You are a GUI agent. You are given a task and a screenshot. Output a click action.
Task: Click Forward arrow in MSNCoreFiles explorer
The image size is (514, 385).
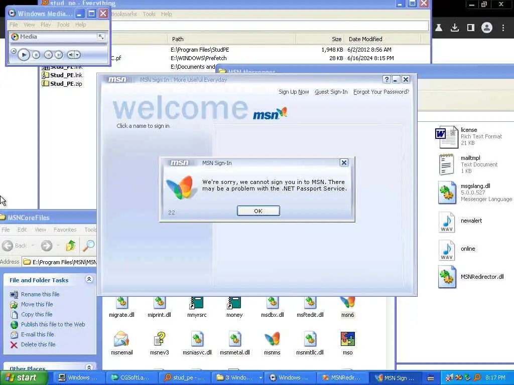[x=47, y=246]
